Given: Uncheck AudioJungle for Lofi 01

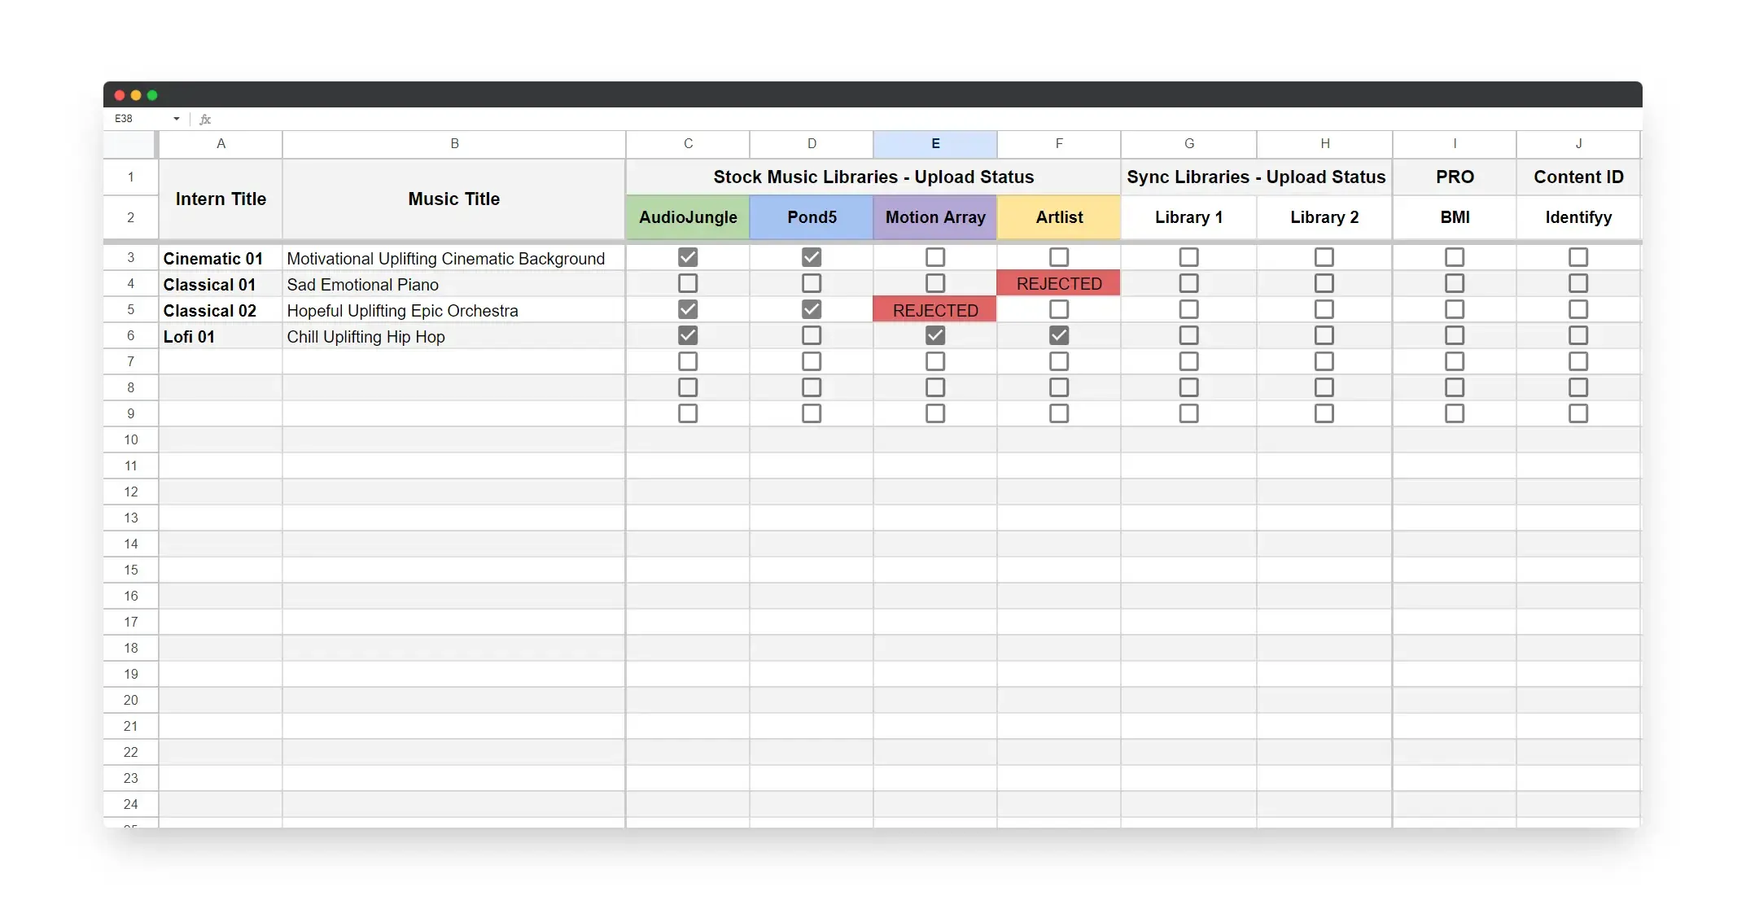Looking at the screenshot, I should pyautogui.click(x=688, y=335).
